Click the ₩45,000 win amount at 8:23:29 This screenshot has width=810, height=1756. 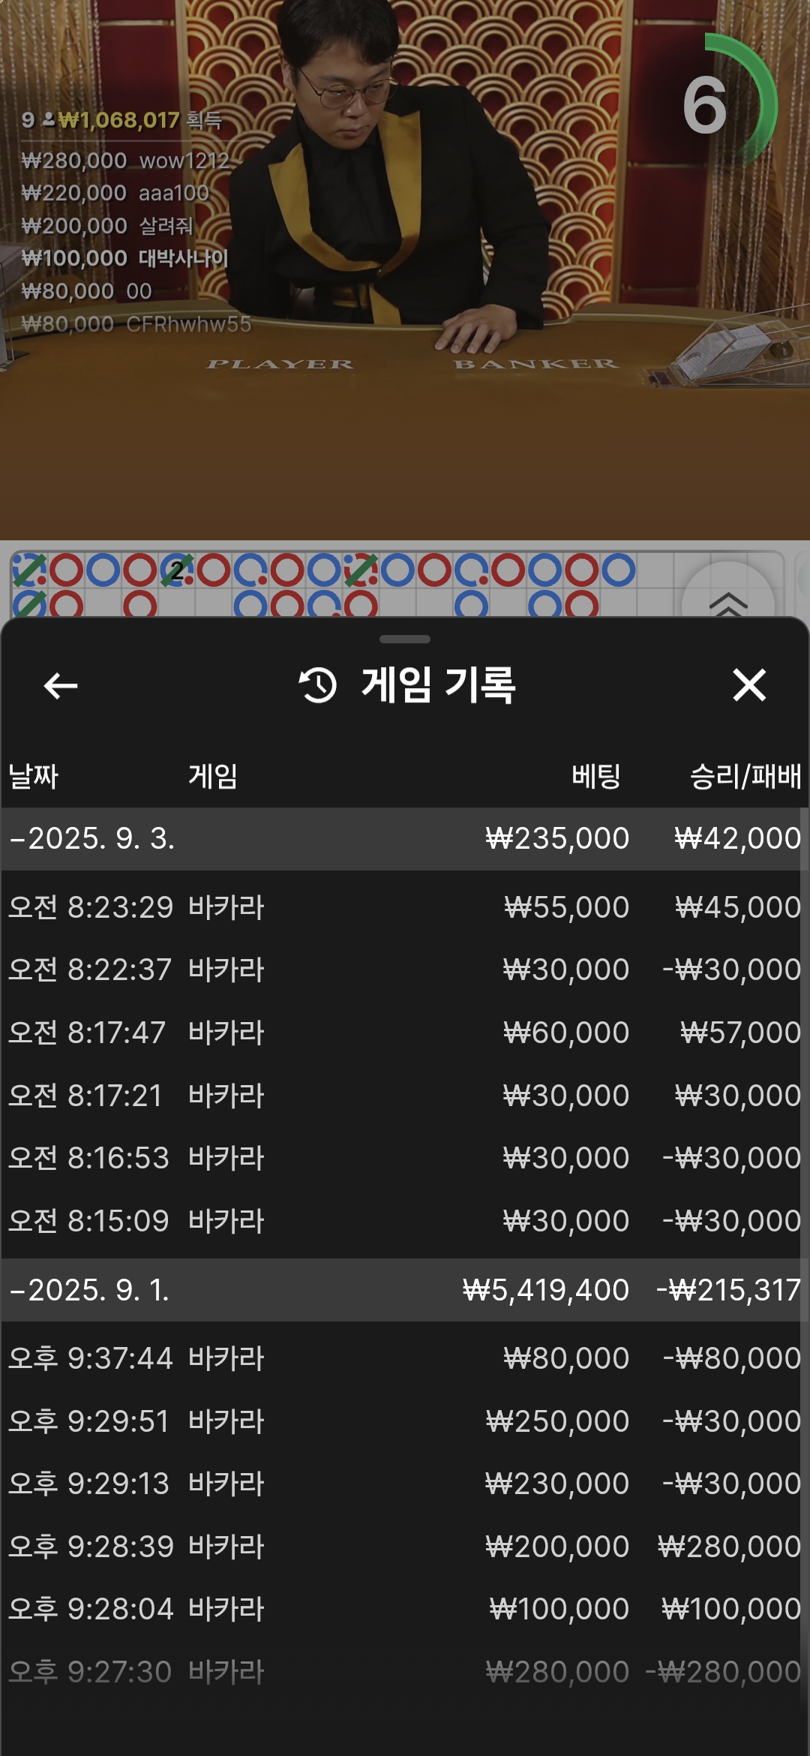point(739,907)
